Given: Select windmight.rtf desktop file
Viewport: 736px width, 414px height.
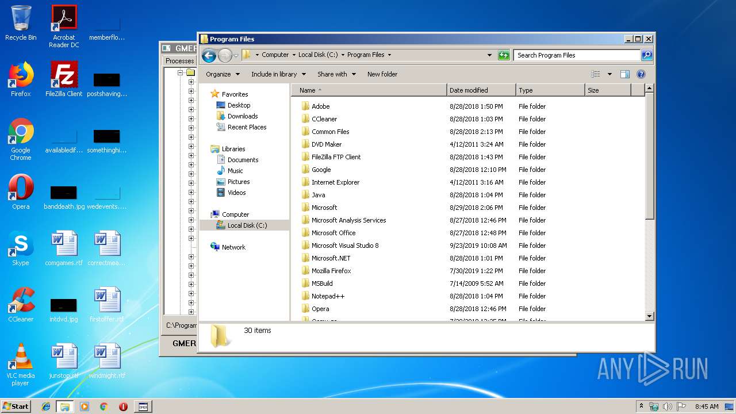Looking at the screenshot, I should click(107, 361).
